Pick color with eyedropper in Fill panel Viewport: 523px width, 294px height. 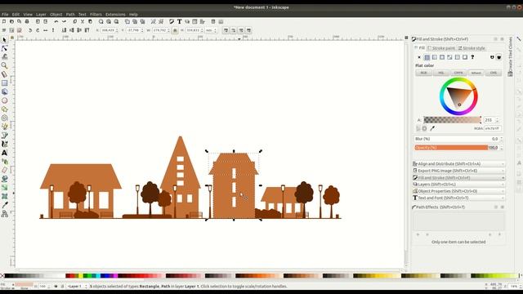[432, 128]
